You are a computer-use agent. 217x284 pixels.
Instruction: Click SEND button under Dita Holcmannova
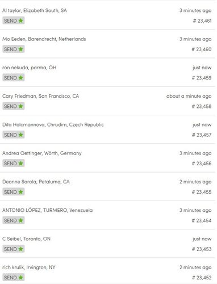click(14, 135)
